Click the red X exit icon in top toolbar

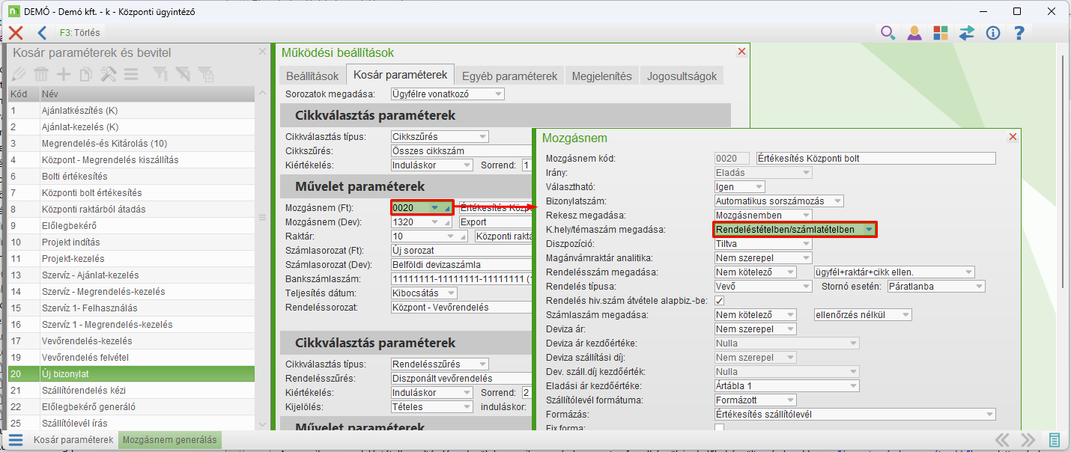pos(16,33)
